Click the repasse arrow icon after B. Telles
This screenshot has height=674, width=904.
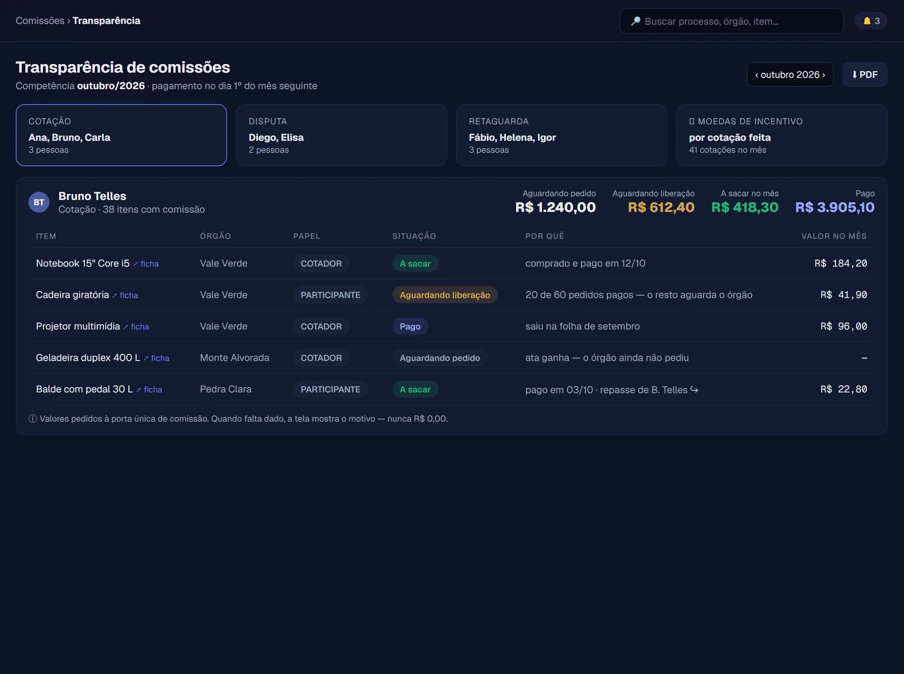694,389
